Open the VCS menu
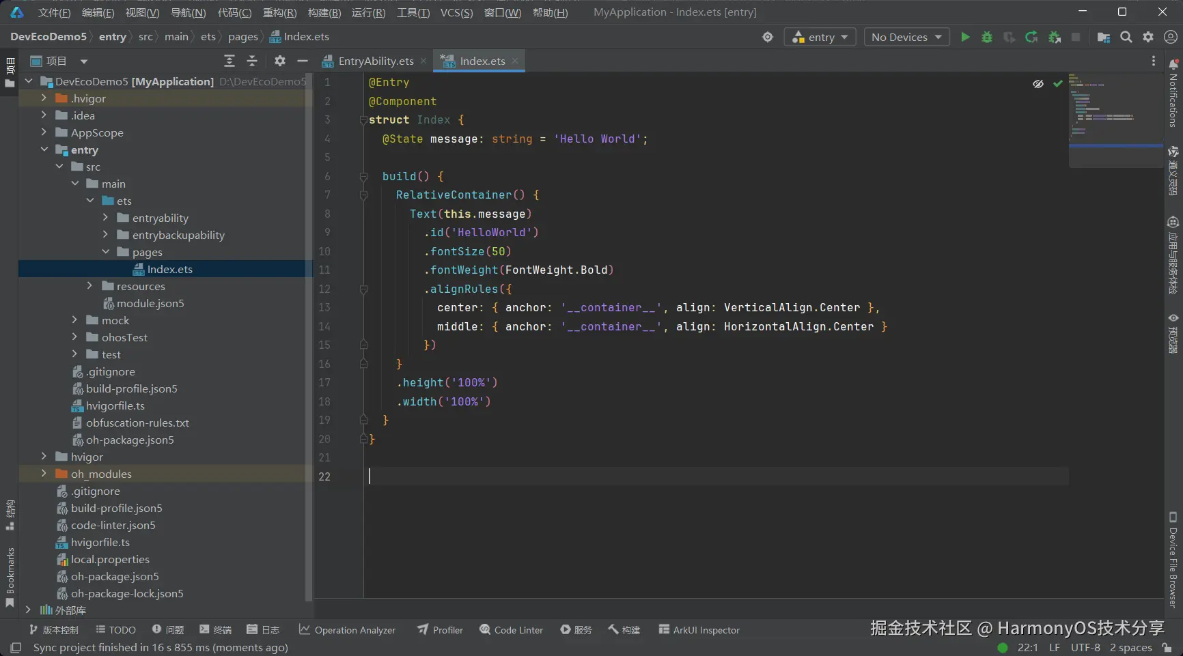 coord(456,12)
